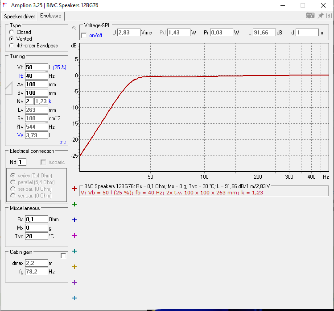Enable the Voltage-SPL on/off checkbox
The width and height of the screenshot is (334, 311).
coord(84,35)
